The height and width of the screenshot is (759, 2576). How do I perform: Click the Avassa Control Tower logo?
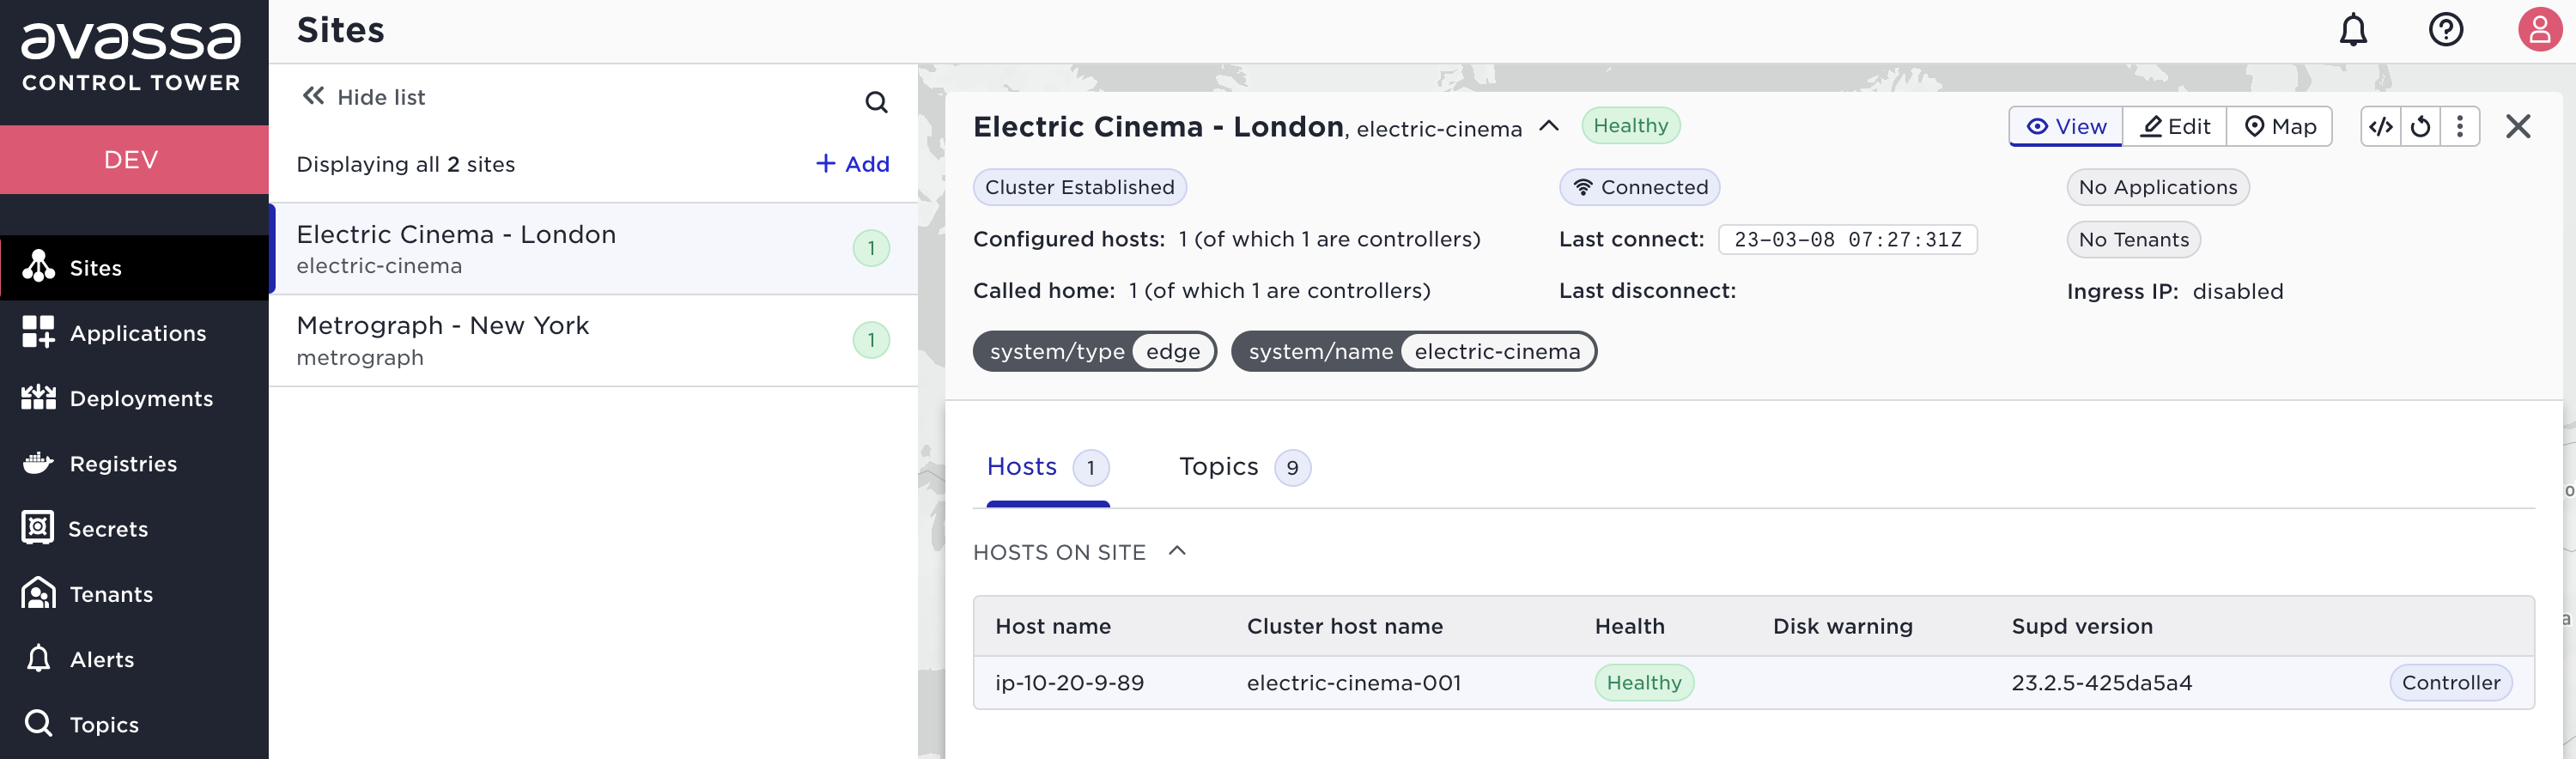[x=131, y=58]
